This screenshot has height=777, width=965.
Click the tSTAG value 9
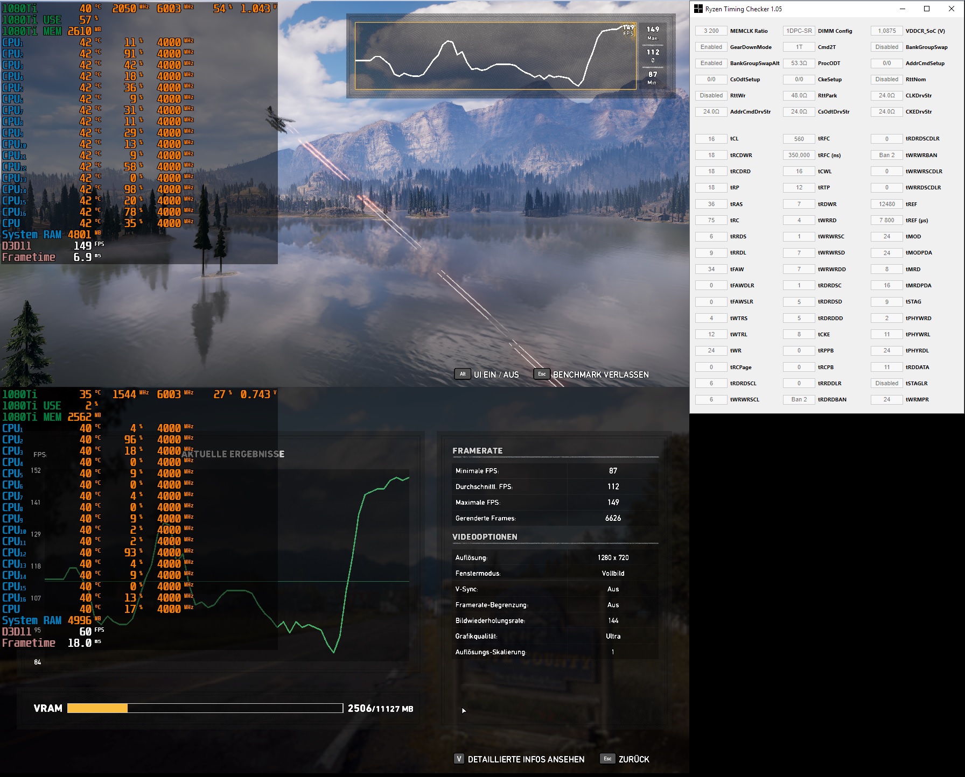[887, 301]
